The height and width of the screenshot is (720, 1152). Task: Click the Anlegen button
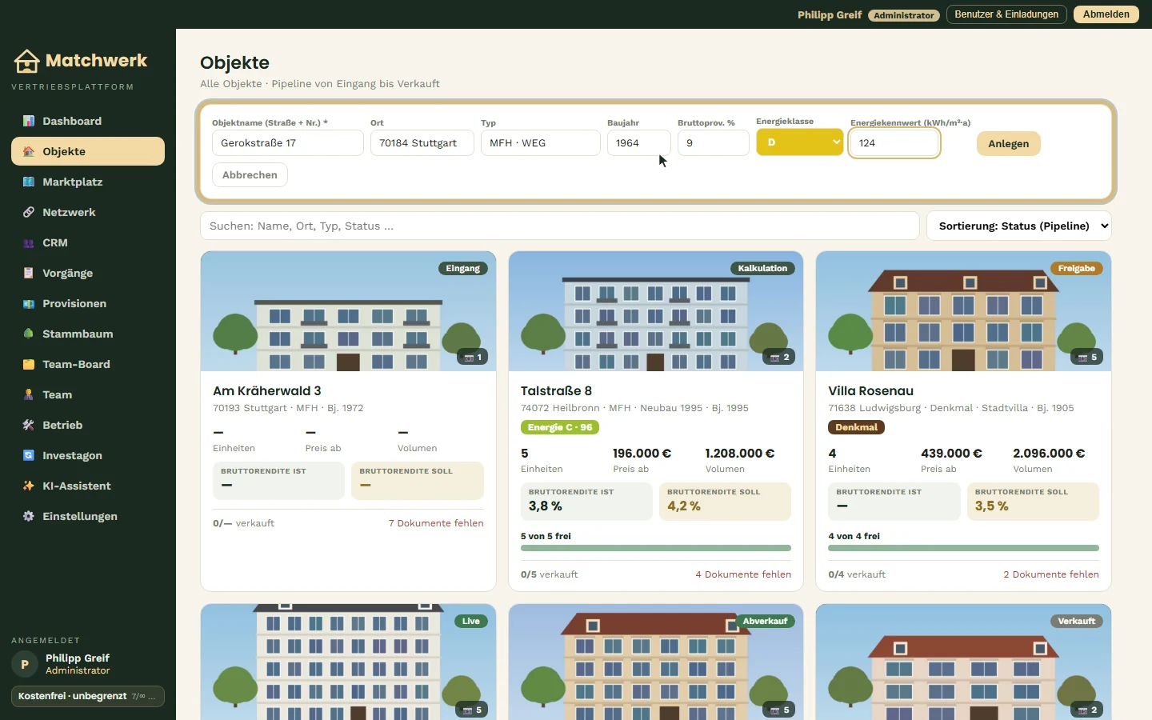click(1008, 143)
